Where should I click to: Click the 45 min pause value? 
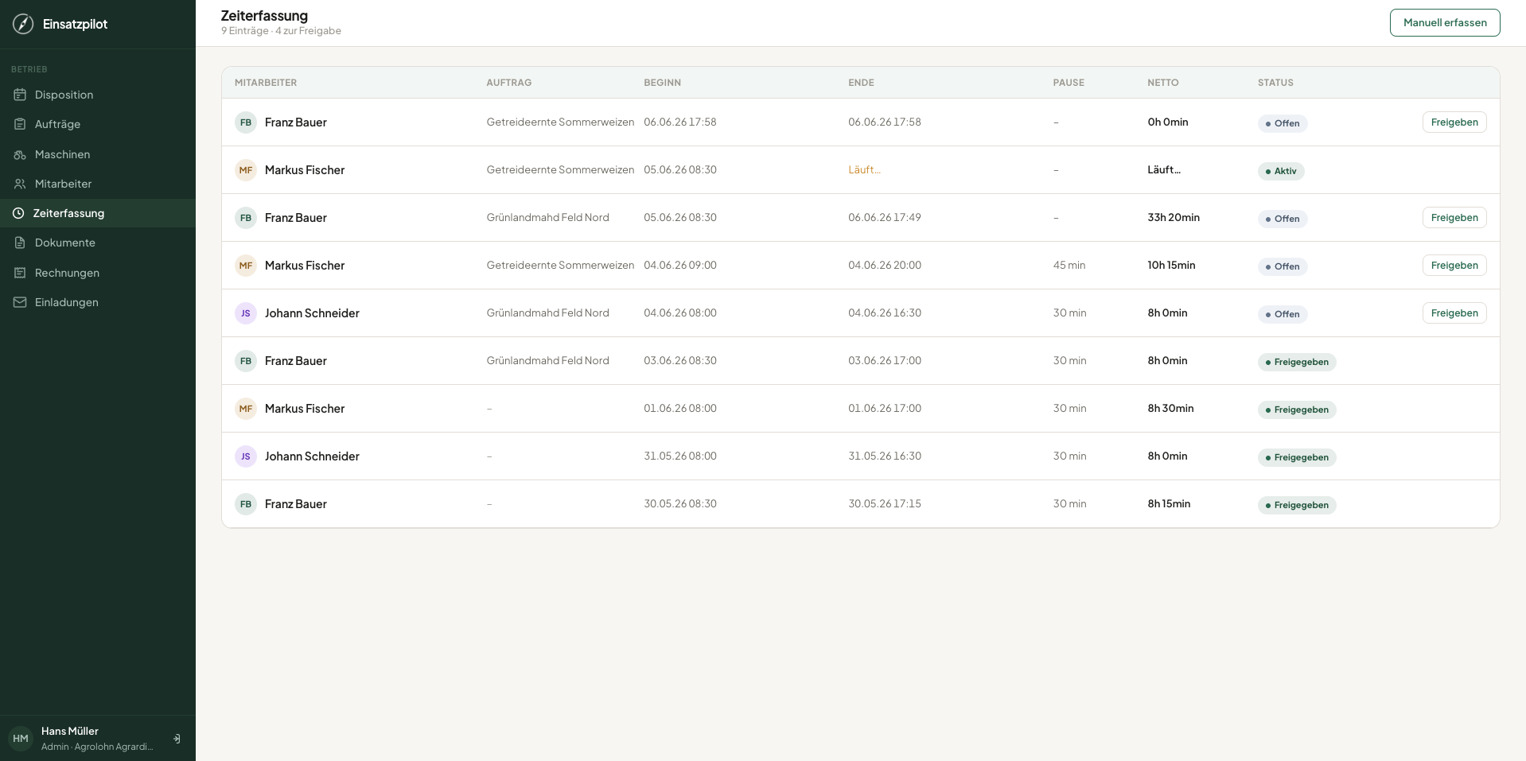pos(1069,266)
